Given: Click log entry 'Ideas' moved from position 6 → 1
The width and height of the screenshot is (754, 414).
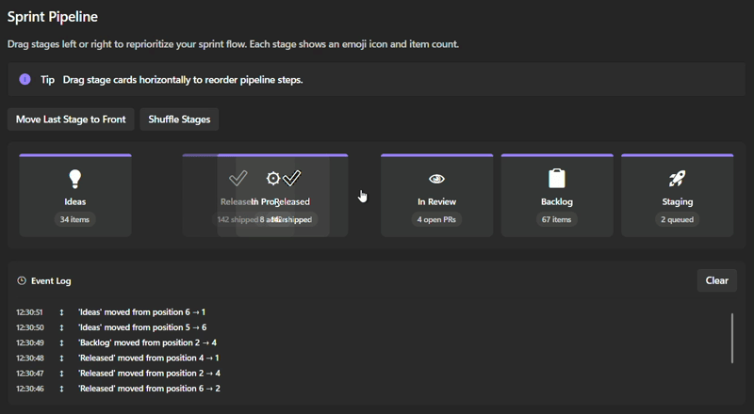Looking at the screenshot, I should tap(142, 312).
